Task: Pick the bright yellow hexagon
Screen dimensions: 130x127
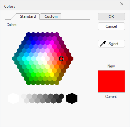Action: pyautogui.click(x=52, y=75)
